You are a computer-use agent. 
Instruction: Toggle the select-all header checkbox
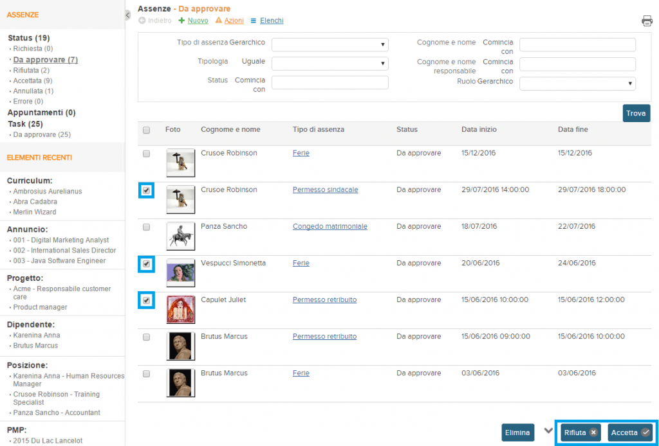(x=146, y=130)
